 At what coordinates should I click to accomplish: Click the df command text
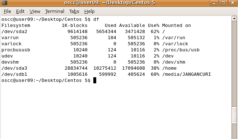click(96, 19)
